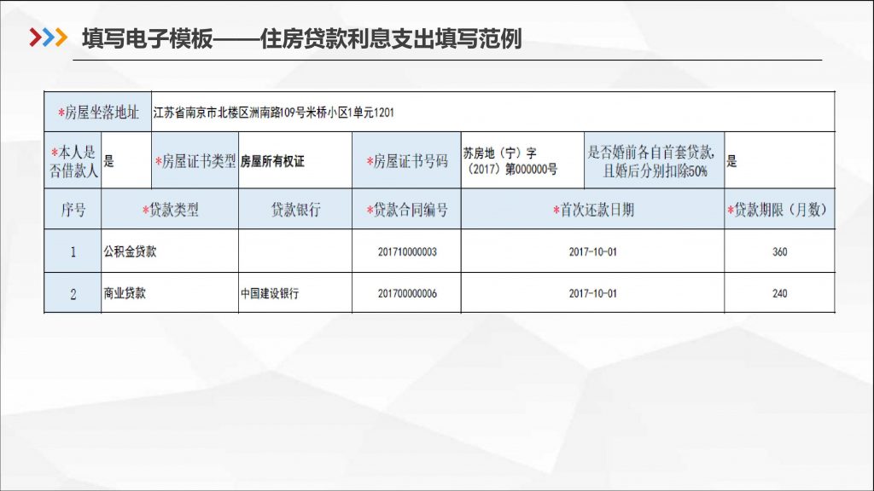
Task: Click the slide title 填写电子模板
Action: 147,38
